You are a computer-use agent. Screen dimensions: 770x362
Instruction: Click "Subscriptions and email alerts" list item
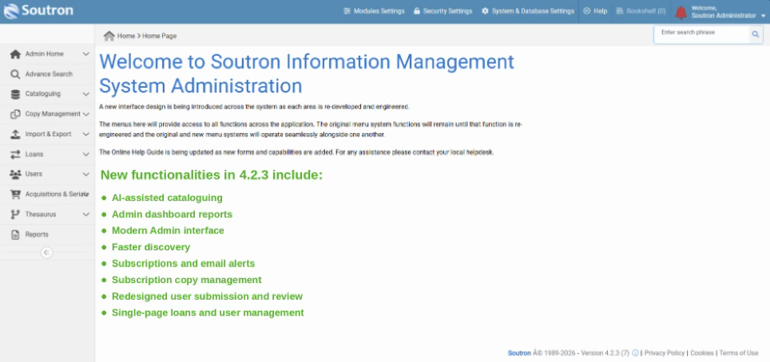pos(183,263)
